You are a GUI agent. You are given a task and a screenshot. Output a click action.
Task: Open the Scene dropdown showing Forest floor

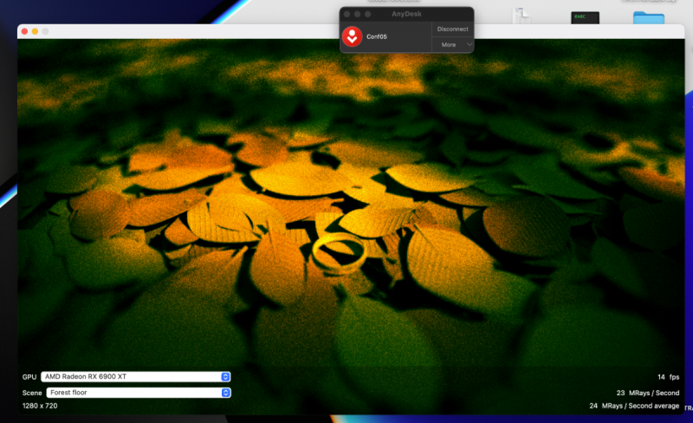[139, 393]
